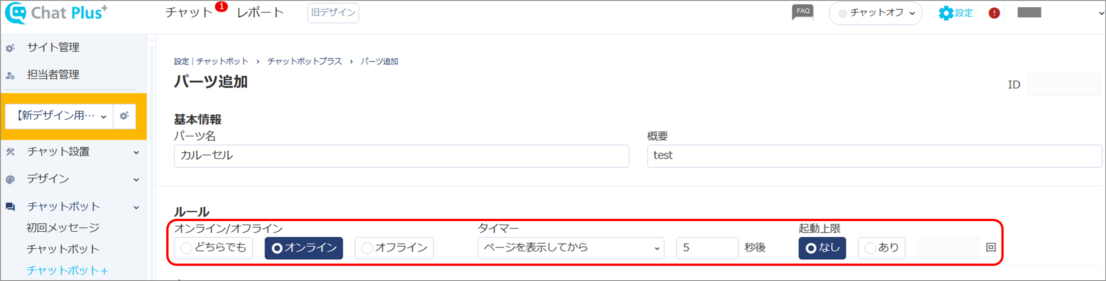This screenshot has width=1106, height=281.
Task: Click the timer seconds field showing 5
Action: pos(707,248)
